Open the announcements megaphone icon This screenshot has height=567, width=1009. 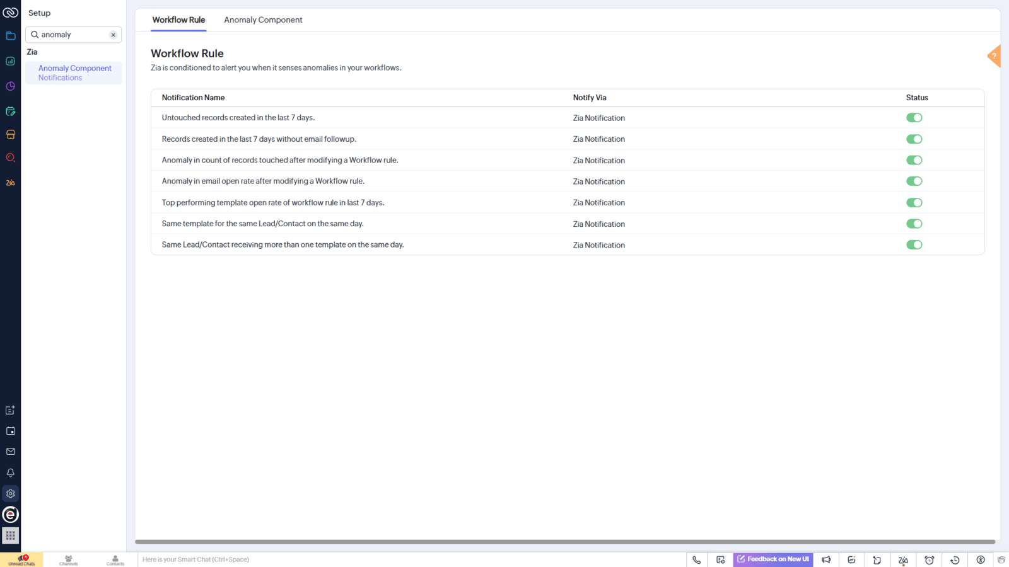[x=826, y=559]
